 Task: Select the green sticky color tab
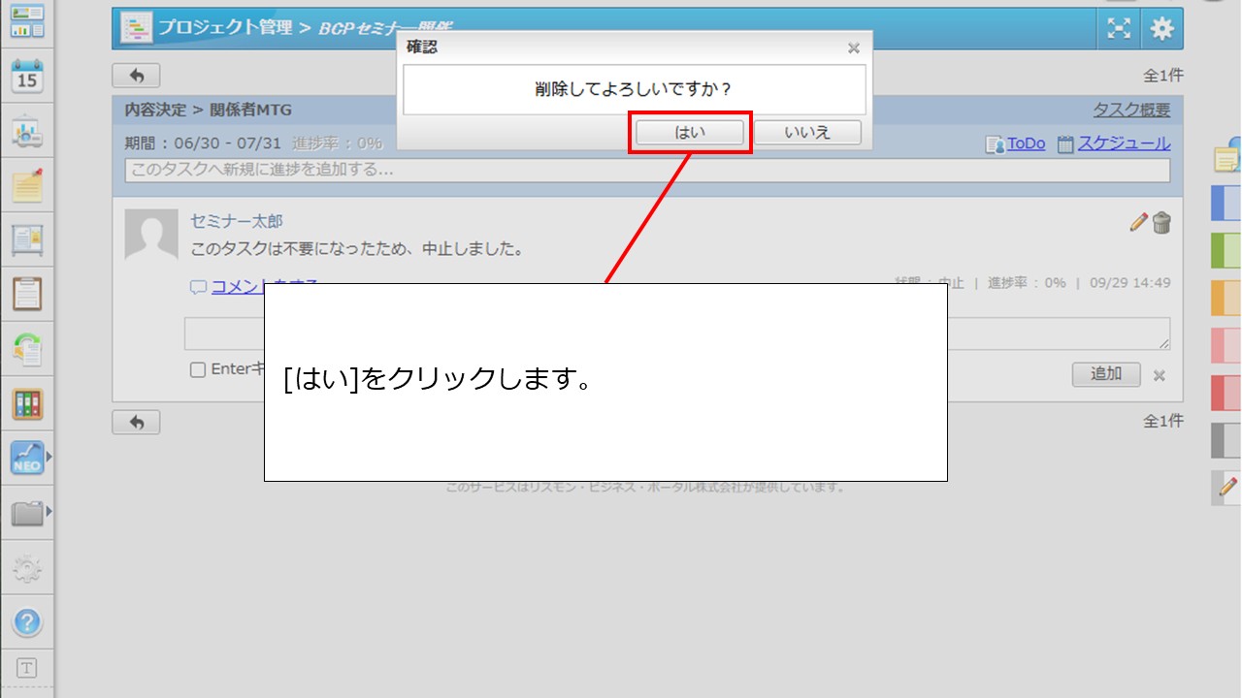[x=1227, y=251]
